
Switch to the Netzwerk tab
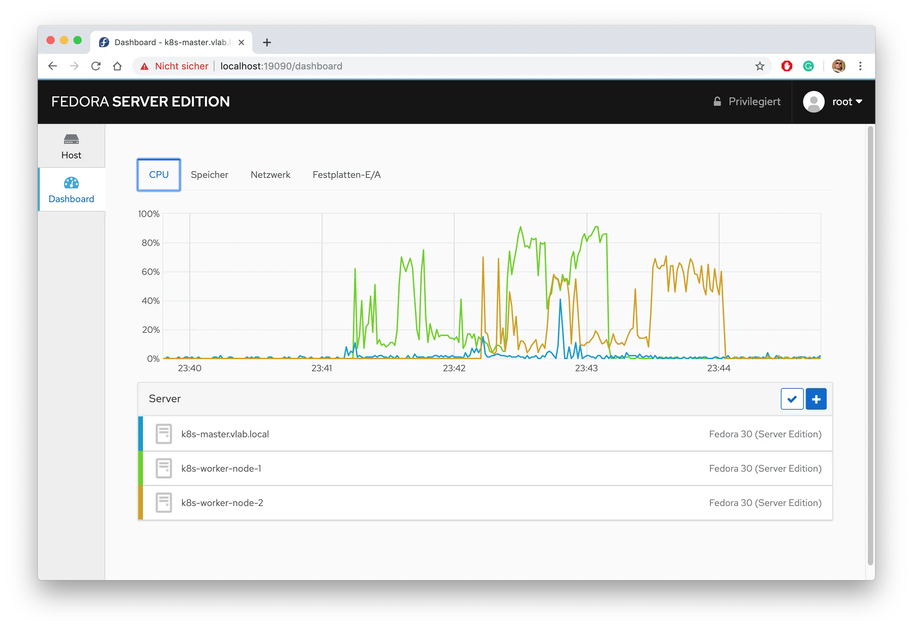[270, 175]
